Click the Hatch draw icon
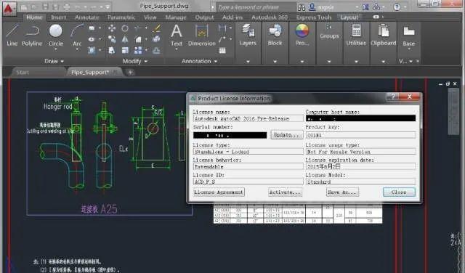 92,50
